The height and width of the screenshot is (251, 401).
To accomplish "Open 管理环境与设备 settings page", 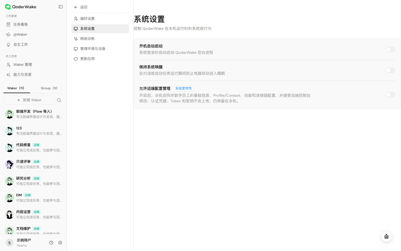I will tap(100, 49).
